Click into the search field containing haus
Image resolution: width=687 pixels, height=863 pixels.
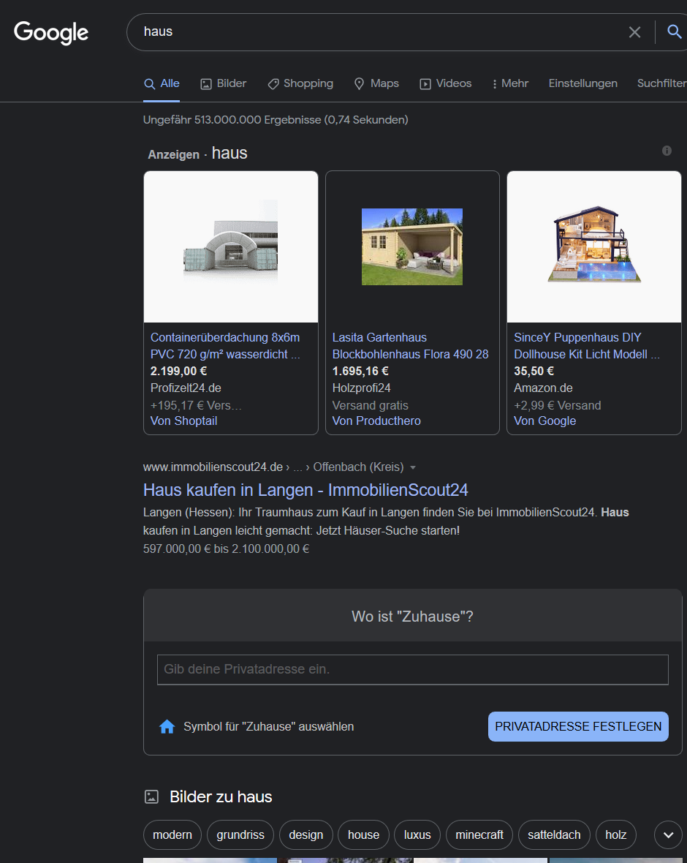[379, 32]
